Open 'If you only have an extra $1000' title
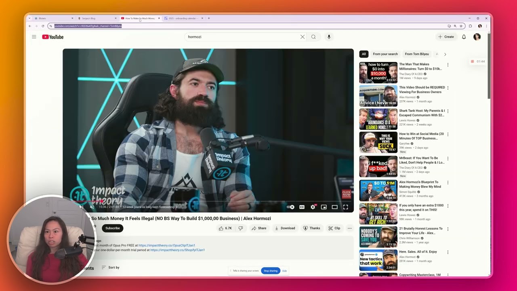This screenshot has width=517, height=291. pos(421,208)
